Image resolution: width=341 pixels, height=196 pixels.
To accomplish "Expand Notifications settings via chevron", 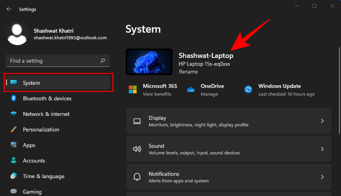I will 322,177.
